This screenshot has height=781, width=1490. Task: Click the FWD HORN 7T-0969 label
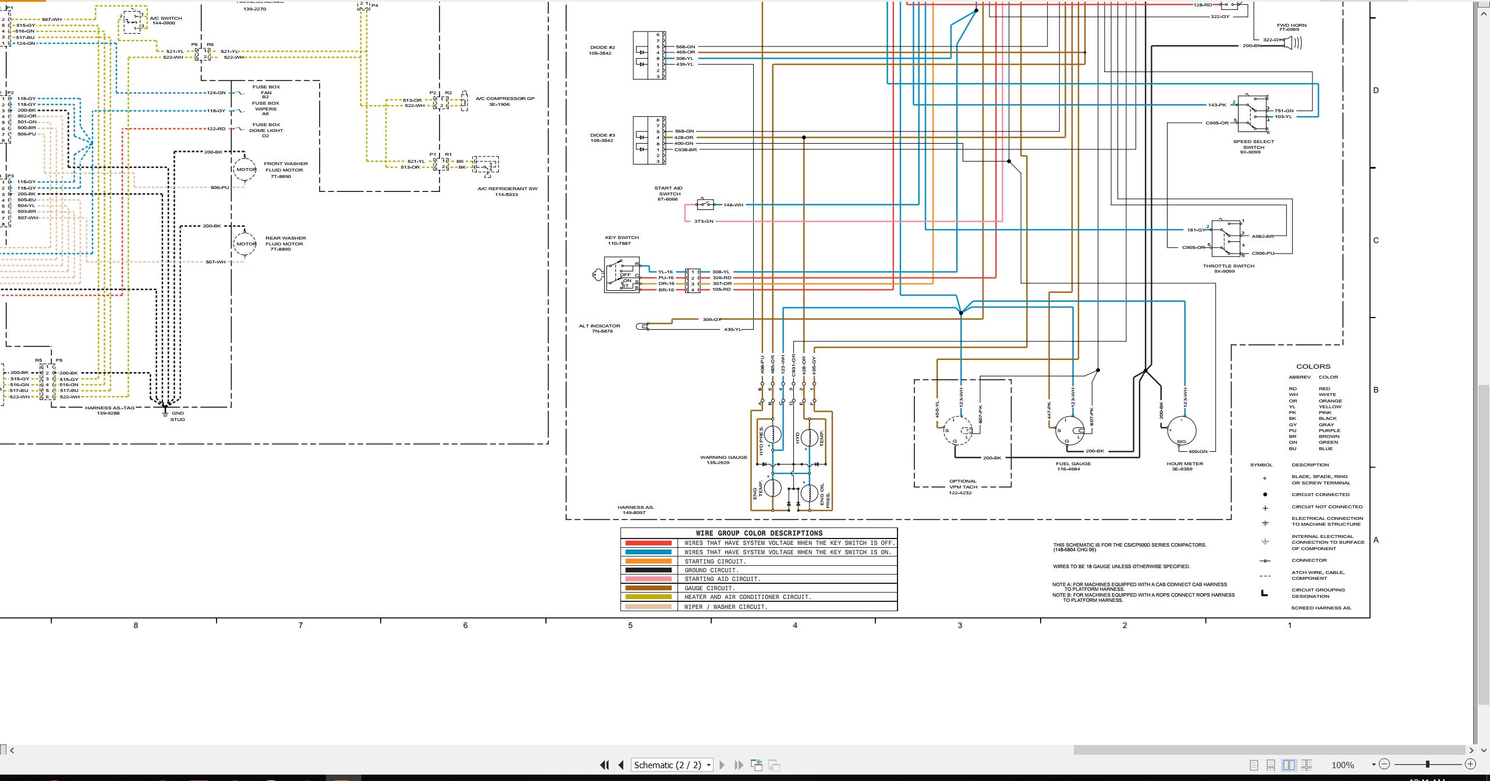(1292, 27)
